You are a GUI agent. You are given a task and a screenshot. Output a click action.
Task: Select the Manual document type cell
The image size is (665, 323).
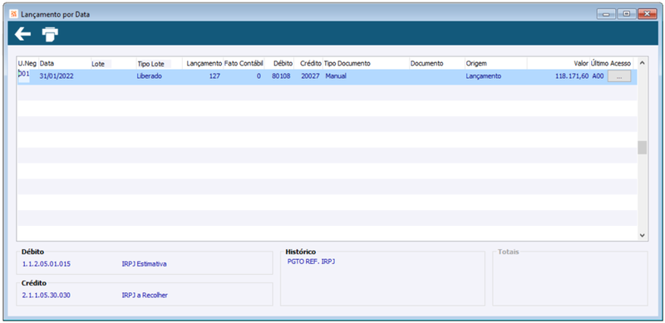pyautogui.click(x=336, y=76)
